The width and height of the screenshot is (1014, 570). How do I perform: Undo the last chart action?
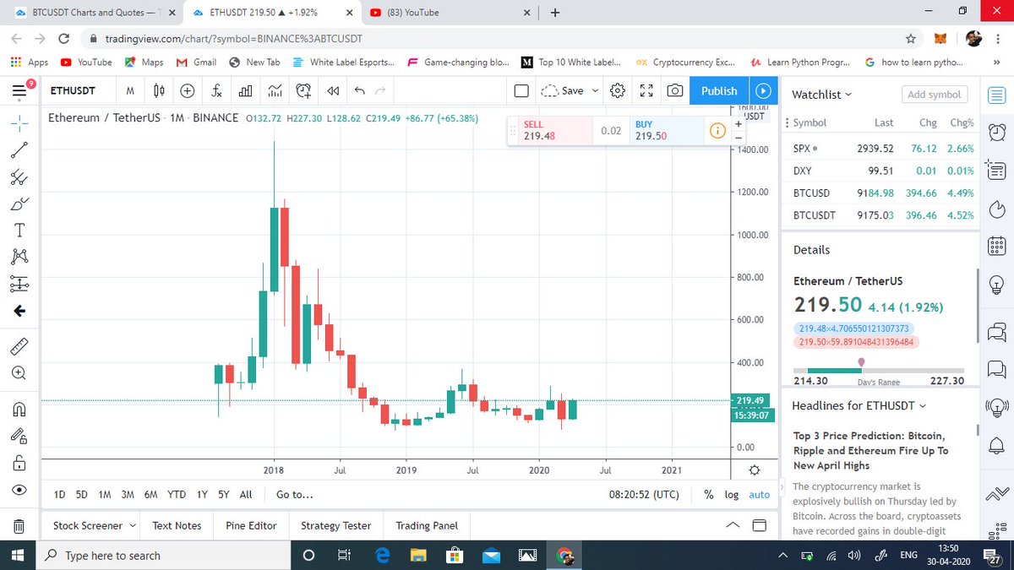tap(361, 90)
